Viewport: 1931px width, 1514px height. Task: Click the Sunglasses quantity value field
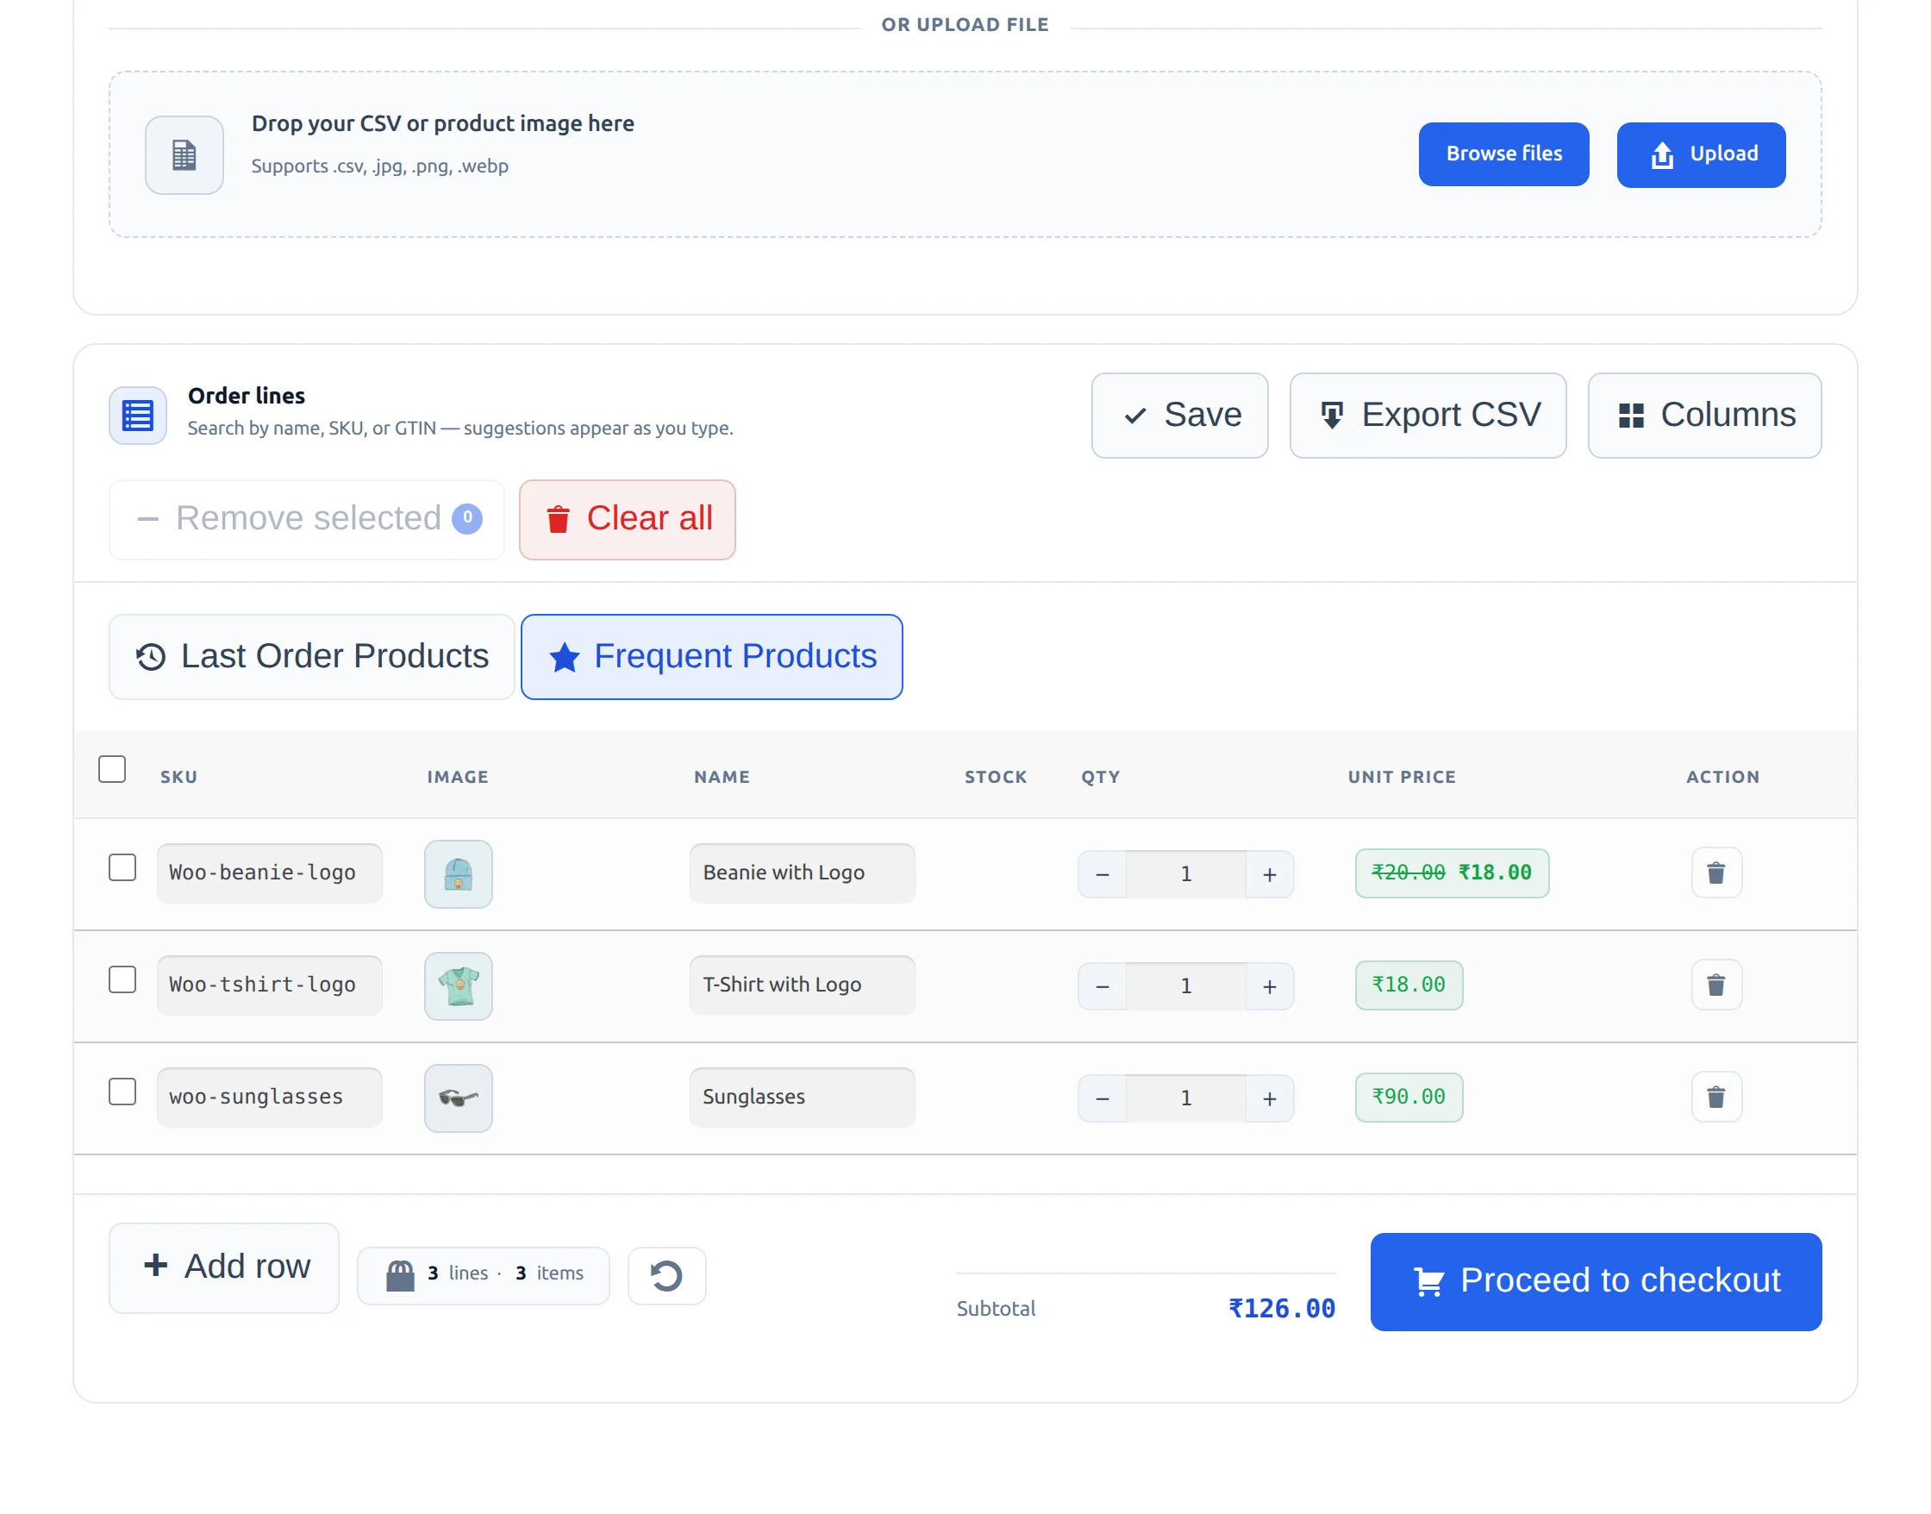point(1185,1098)
